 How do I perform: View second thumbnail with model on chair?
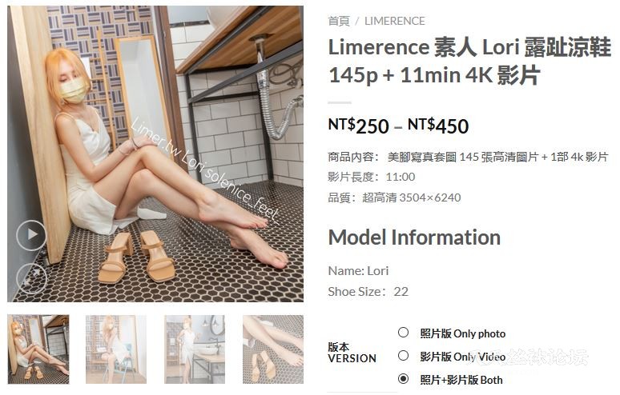tap(116, 349)
